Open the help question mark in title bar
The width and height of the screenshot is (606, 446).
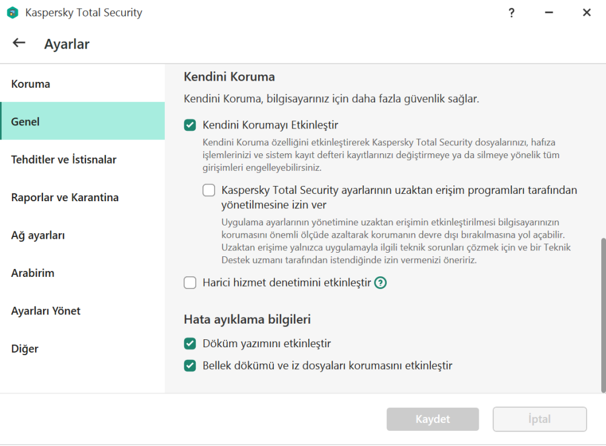tap(512, 13)
